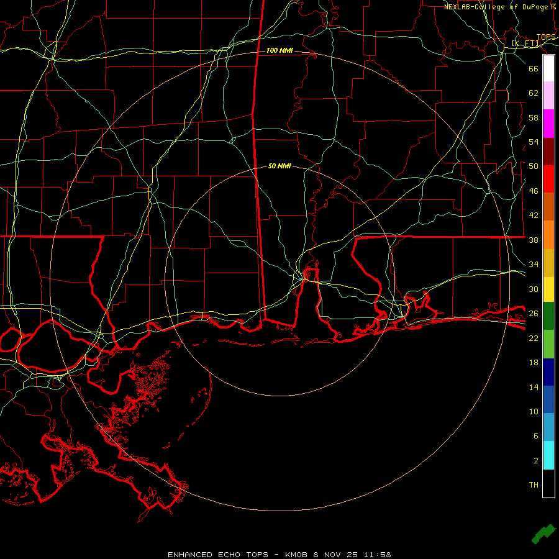The width and height of the screenshot is (559, 559).
Task: Click the KMOB radar site identifier
Action: (296, 555)
